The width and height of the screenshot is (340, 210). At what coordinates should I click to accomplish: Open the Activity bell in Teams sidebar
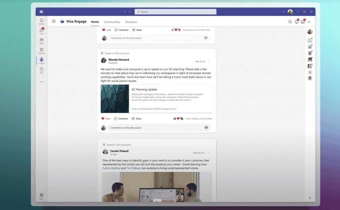(42, 22)
